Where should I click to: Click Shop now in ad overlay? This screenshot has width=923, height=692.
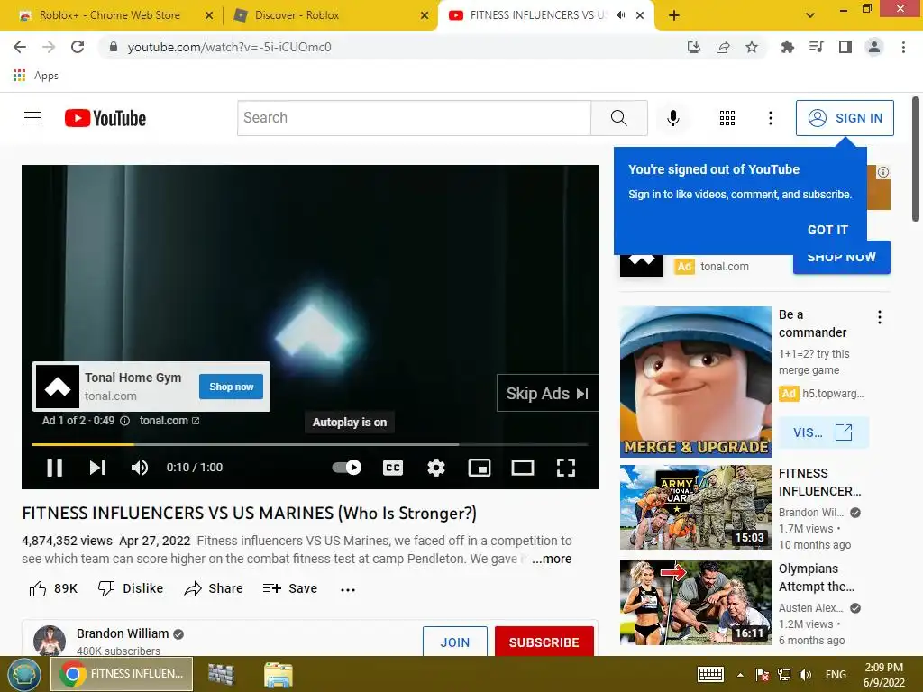coord(232,387)
